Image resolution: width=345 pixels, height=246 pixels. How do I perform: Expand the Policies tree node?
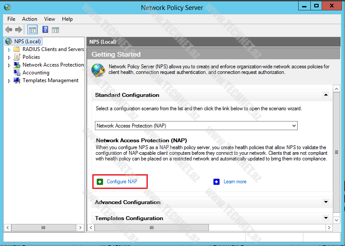tap(9, 58)
